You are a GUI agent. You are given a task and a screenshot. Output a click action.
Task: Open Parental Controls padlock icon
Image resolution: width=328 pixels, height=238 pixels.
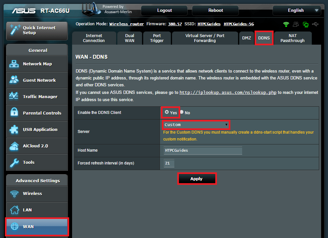[x=14, y=113]
